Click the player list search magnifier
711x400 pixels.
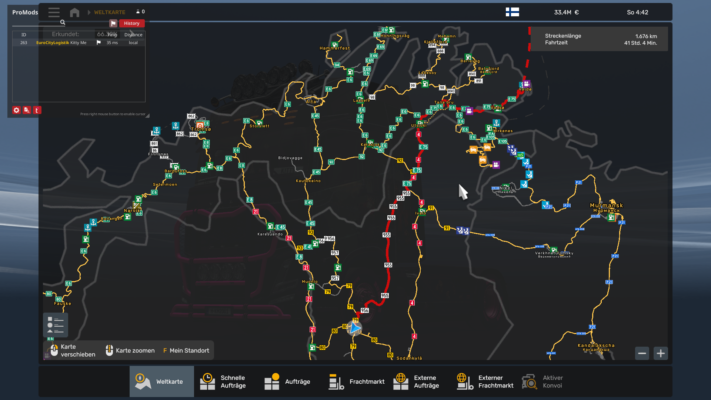coord(63,23)
